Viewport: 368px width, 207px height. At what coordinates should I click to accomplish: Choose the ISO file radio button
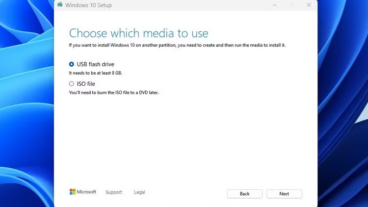(x=72, y=84)
